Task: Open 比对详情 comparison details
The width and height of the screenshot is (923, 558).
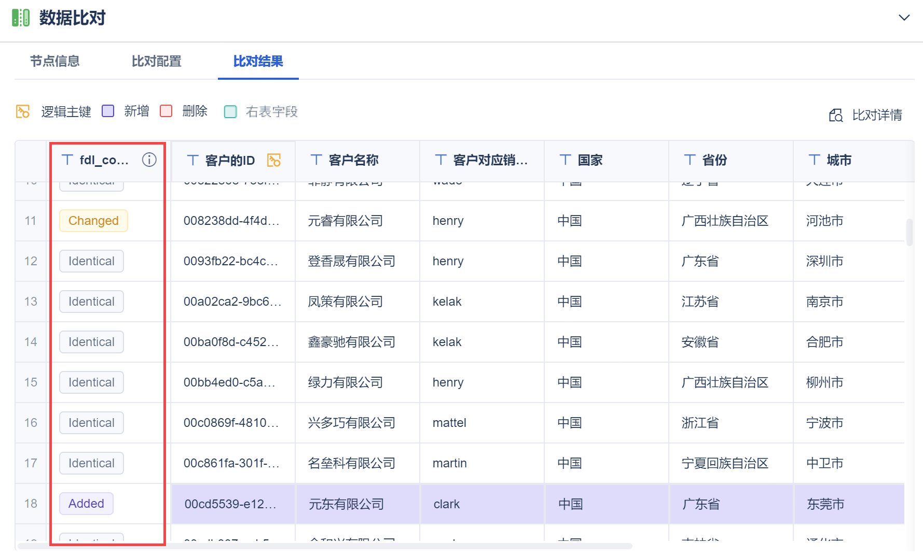Action: tap(876, 115)
